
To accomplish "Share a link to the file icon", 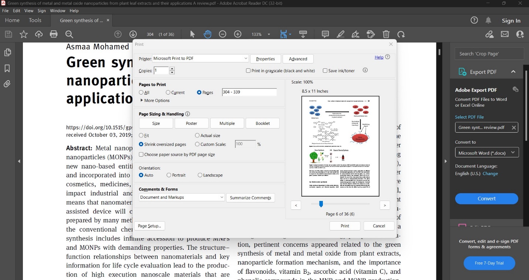I will pyautogui.click(x=489, y=34).
